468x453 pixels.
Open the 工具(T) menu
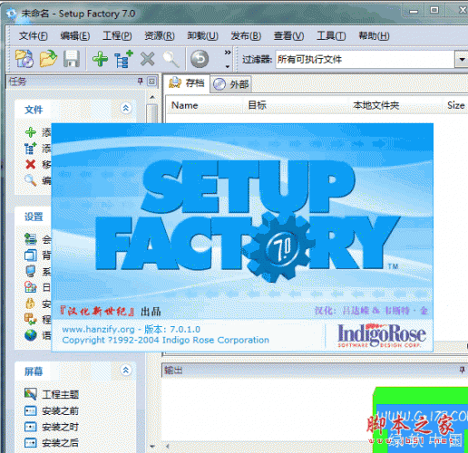(331, 36)
